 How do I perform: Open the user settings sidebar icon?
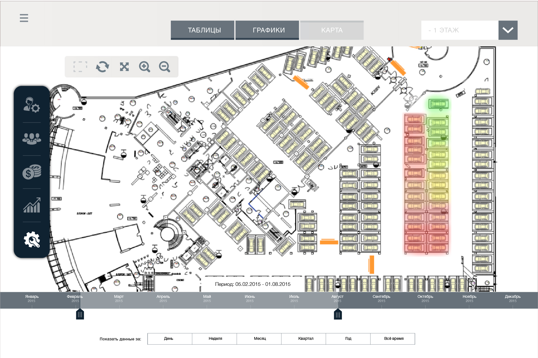pos(32,105)
